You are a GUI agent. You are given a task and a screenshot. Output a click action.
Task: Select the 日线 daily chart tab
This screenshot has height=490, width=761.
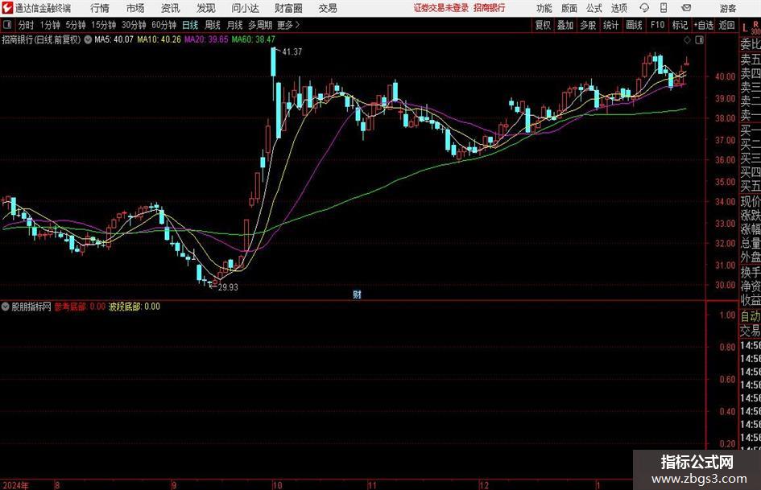tap(190, 25)
